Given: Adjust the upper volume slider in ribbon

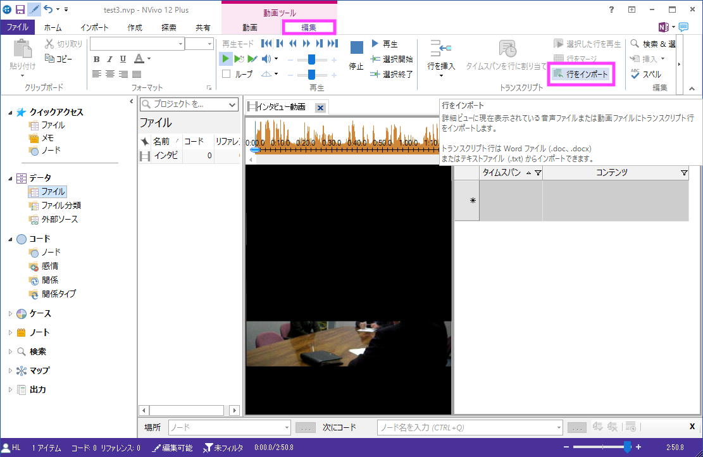Looking at the screenshot, I should click(311, 59).
